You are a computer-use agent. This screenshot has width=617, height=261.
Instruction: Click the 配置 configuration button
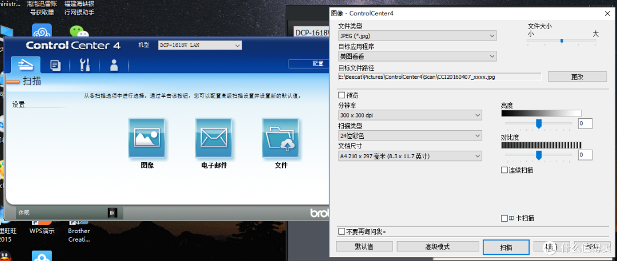coord(308,63)
